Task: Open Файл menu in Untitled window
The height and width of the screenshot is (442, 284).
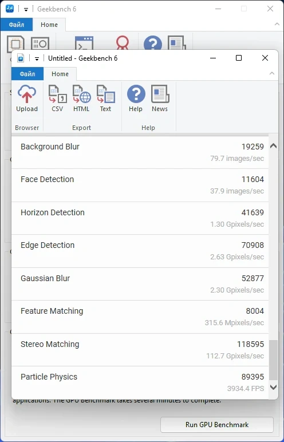Action: 27,74
